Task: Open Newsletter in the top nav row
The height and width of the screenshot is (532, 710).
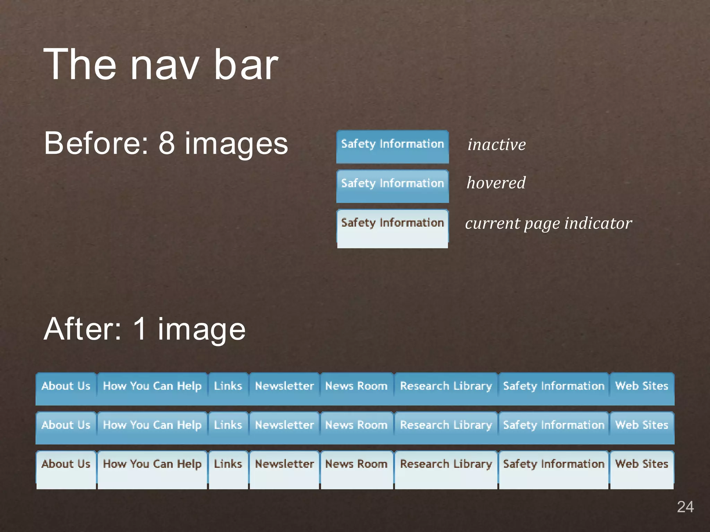Action: pos(284,389)
